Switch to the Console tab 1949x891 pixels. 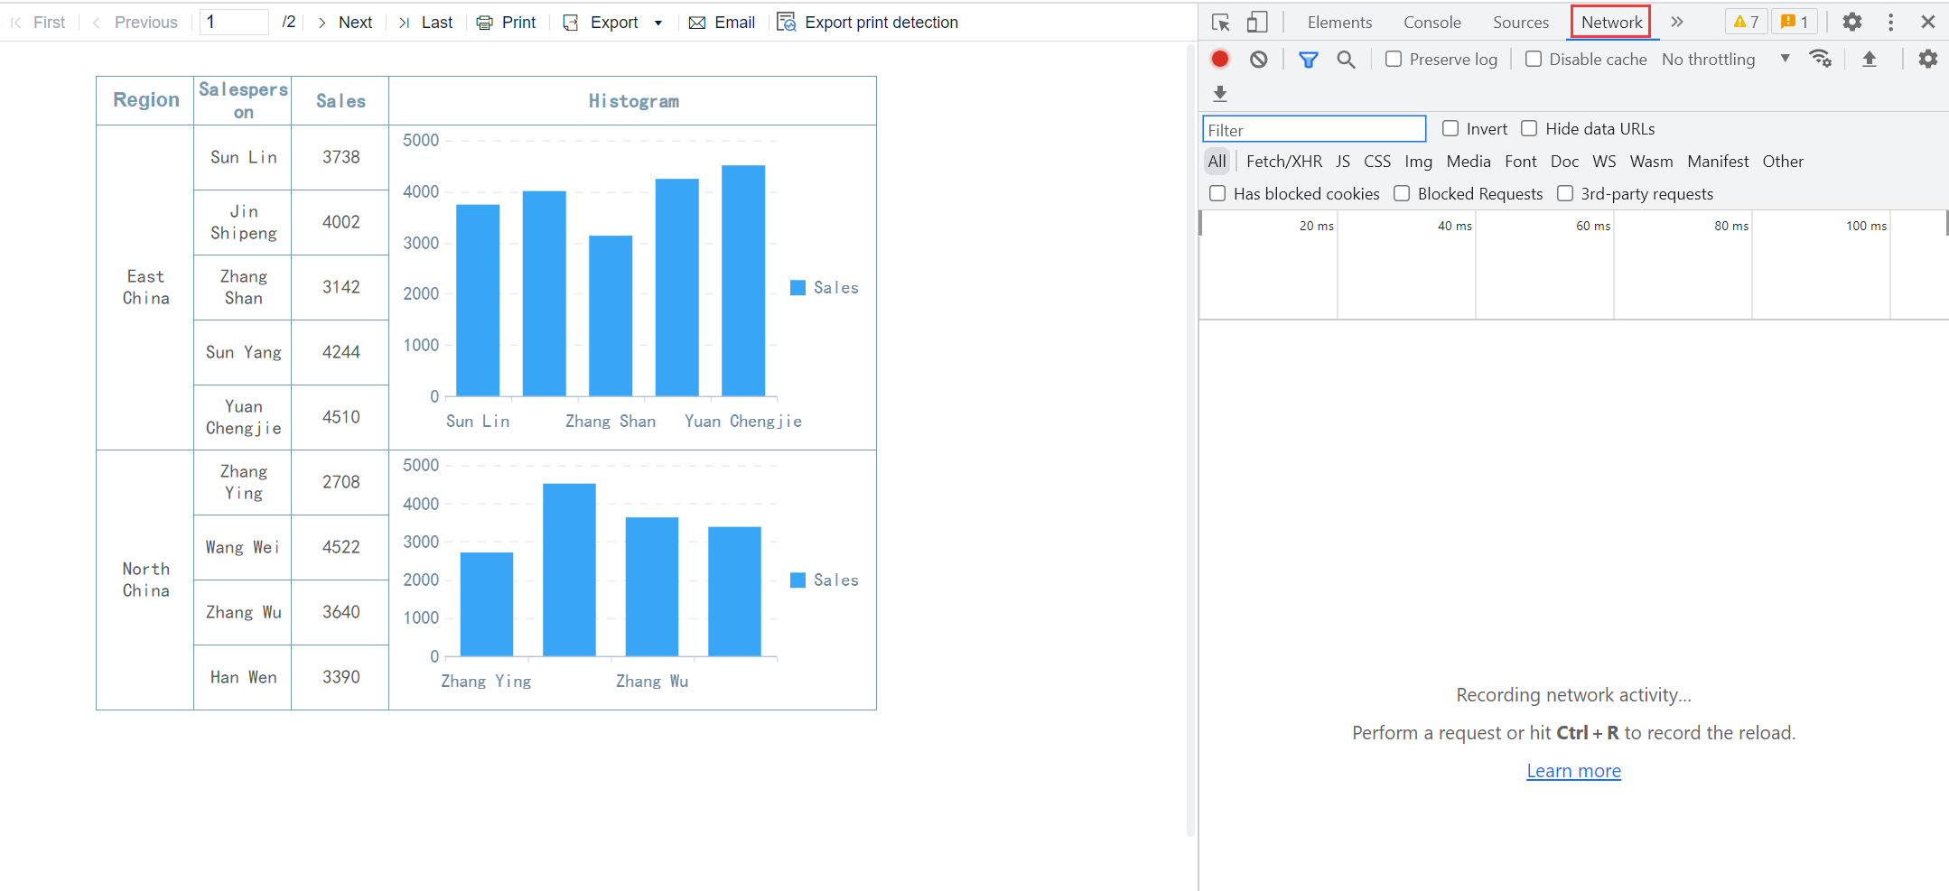click(x=1431, y=22)
